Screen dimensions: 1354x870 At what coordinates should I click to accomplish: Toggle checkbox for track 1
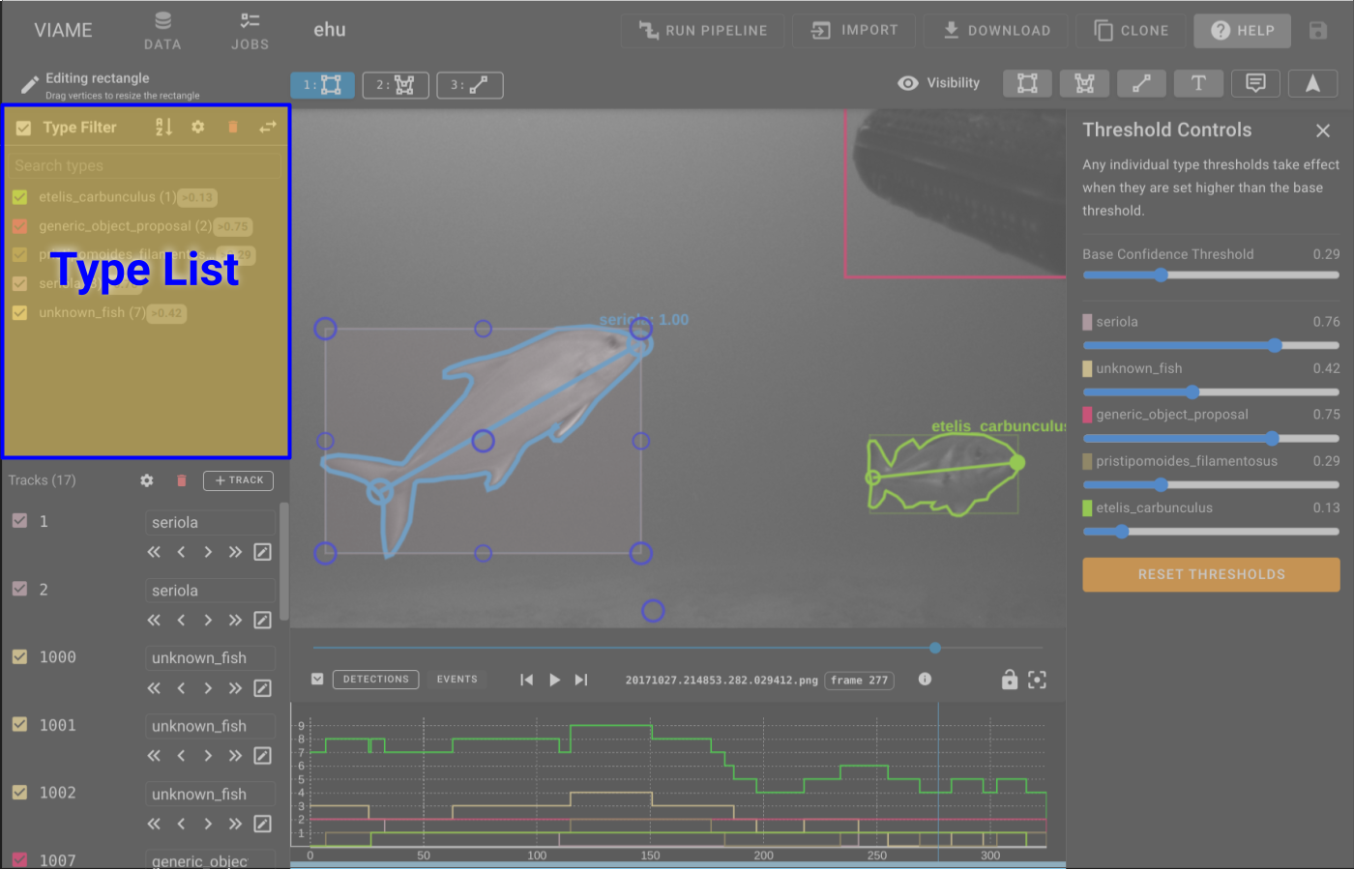pyautogui.click(x=19, y=521)
